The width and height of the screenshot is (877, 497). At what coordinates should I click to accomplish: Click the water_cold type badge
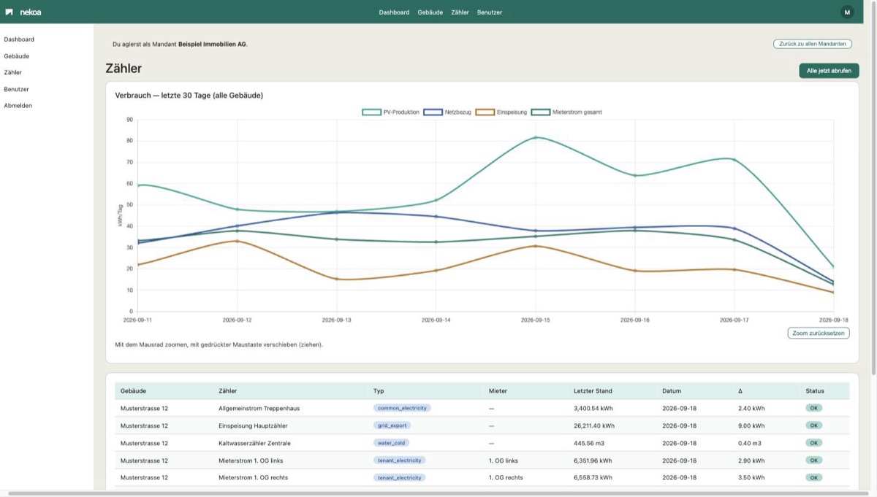click(x=390, y=443)
